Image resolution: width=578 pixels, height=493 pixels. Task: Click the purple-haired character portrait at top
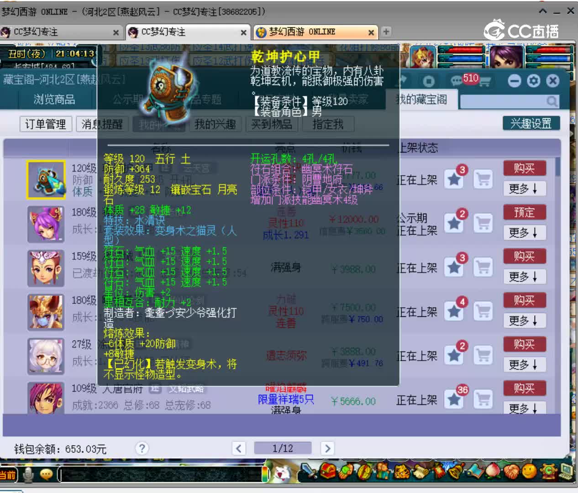pyautogui.click(x=506, y=57)
